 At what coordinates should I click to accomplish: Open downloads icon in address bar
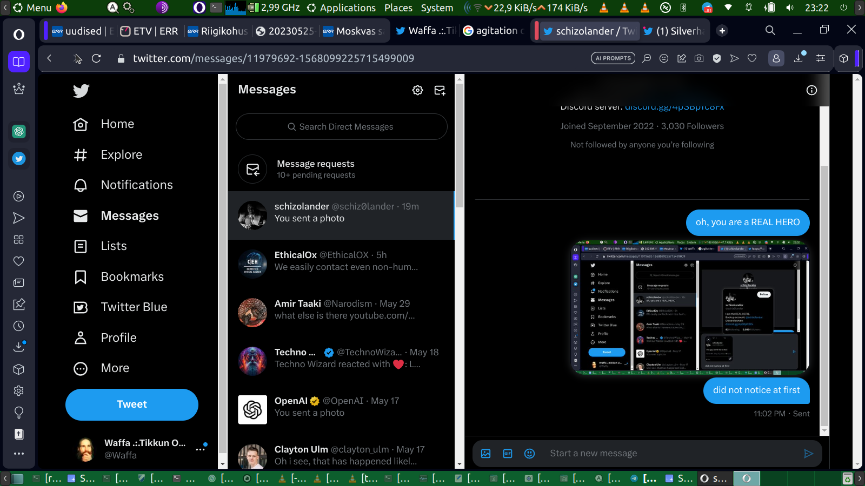pos(799,58)
